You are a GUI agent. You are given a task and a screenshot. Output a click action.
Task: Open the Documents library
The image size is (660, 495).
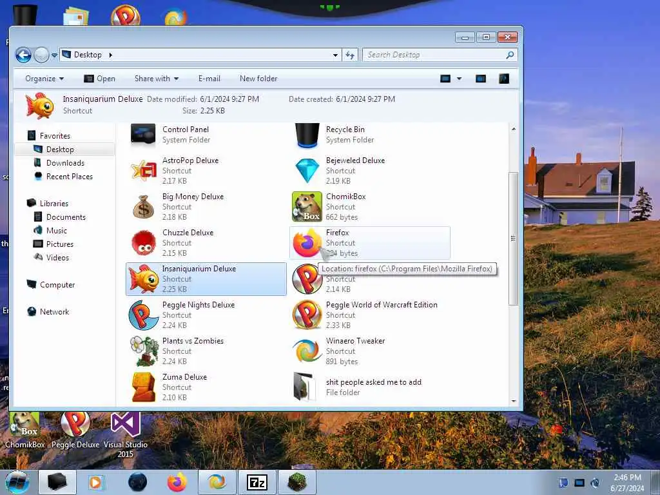(66, 217)
